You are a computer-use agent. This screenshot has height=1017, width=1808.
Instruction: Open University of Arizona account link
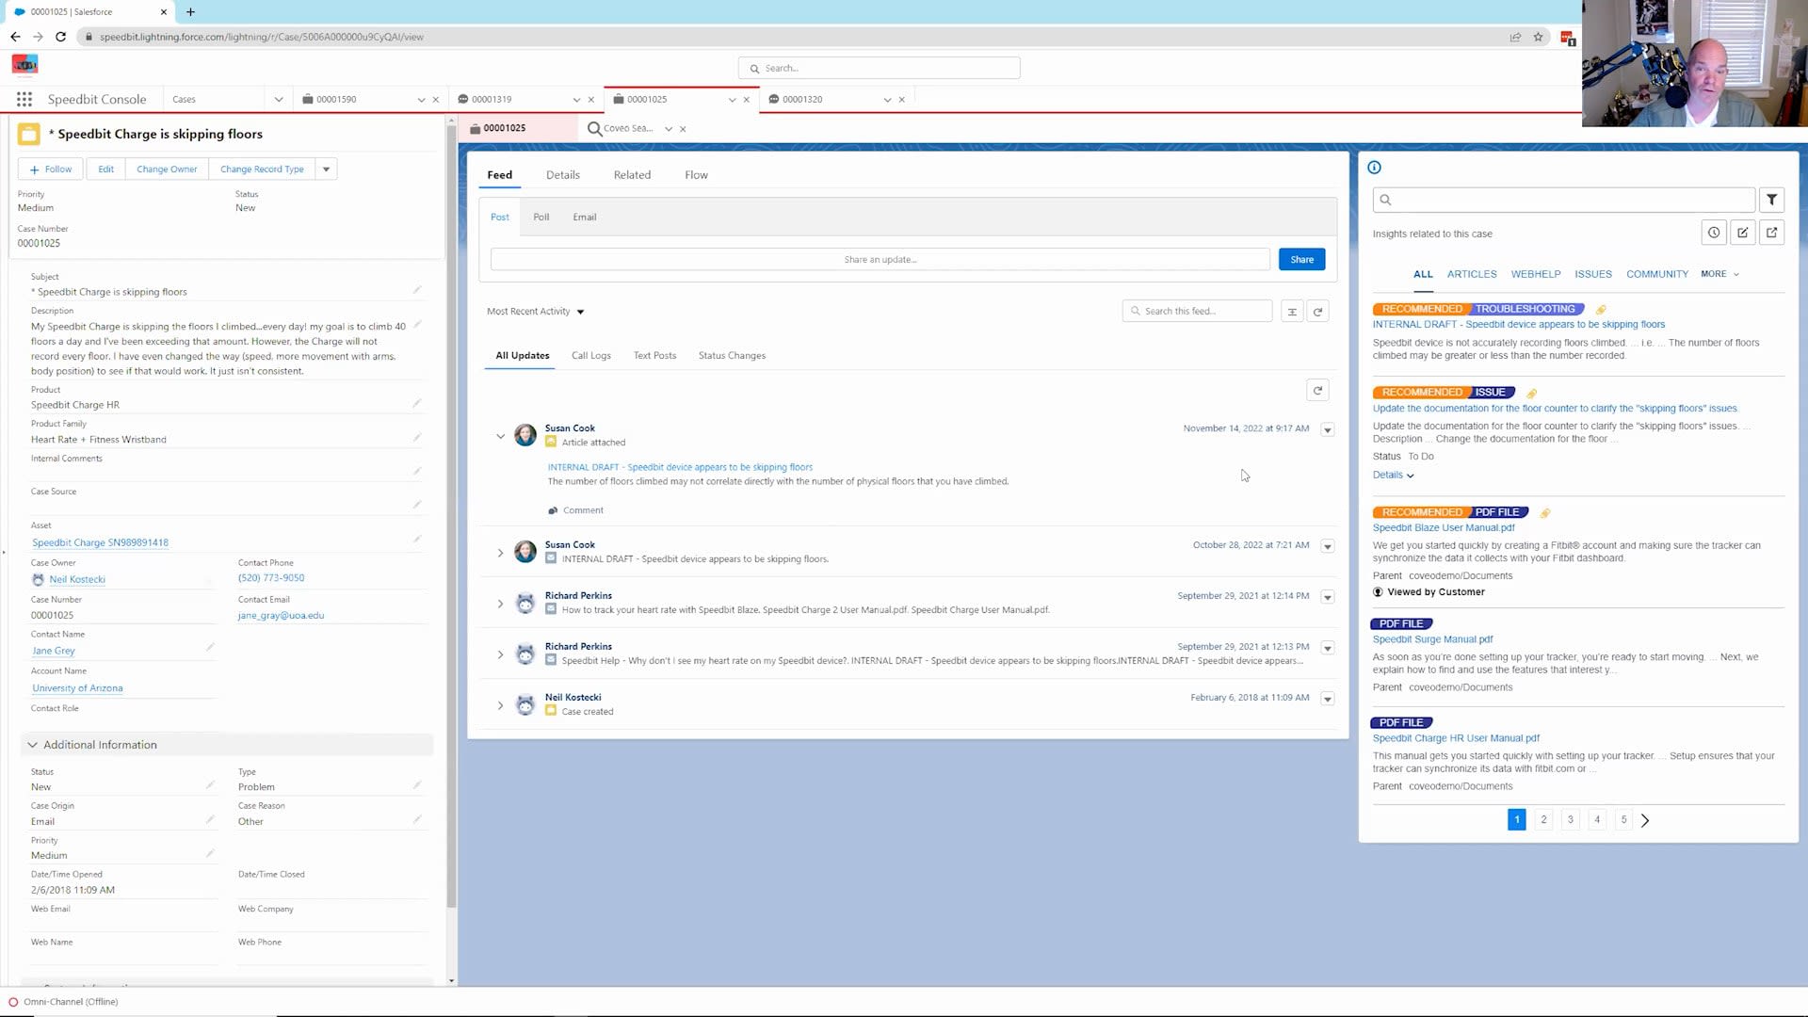pyautogui.click(x=77, y=688)
